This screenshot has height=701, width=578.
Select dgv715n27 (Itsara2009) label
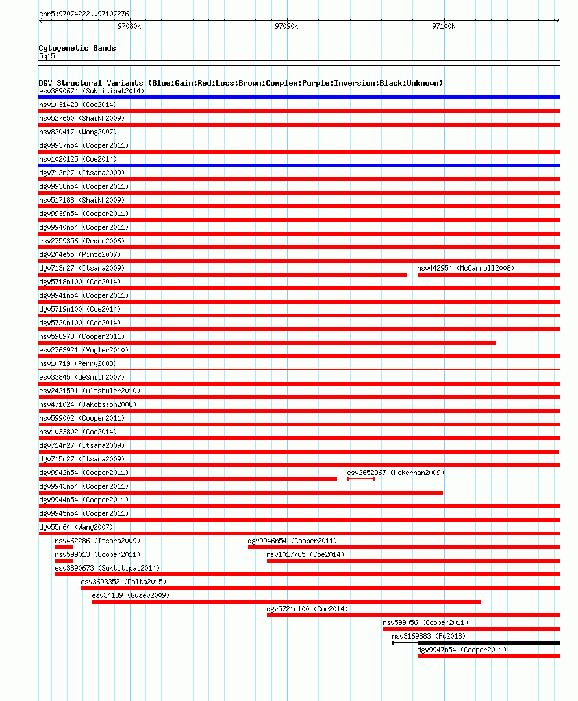(82, 459)
